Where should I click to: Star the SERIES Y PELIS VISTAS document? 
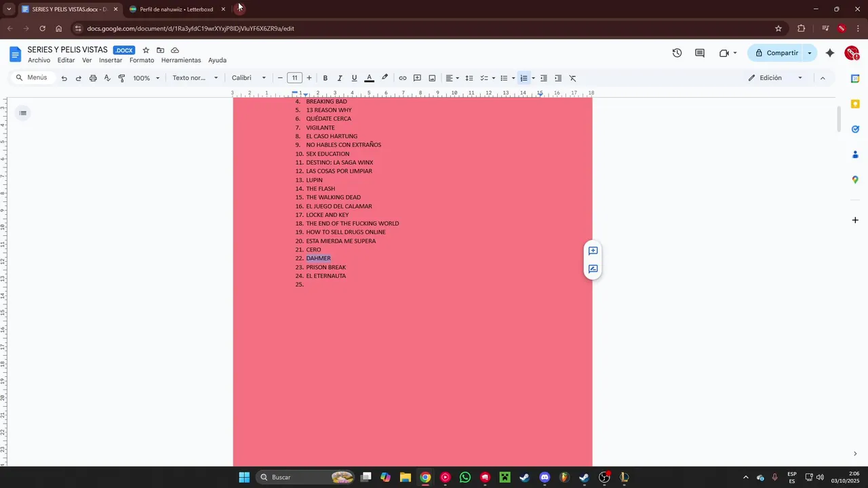click(146, 50)
